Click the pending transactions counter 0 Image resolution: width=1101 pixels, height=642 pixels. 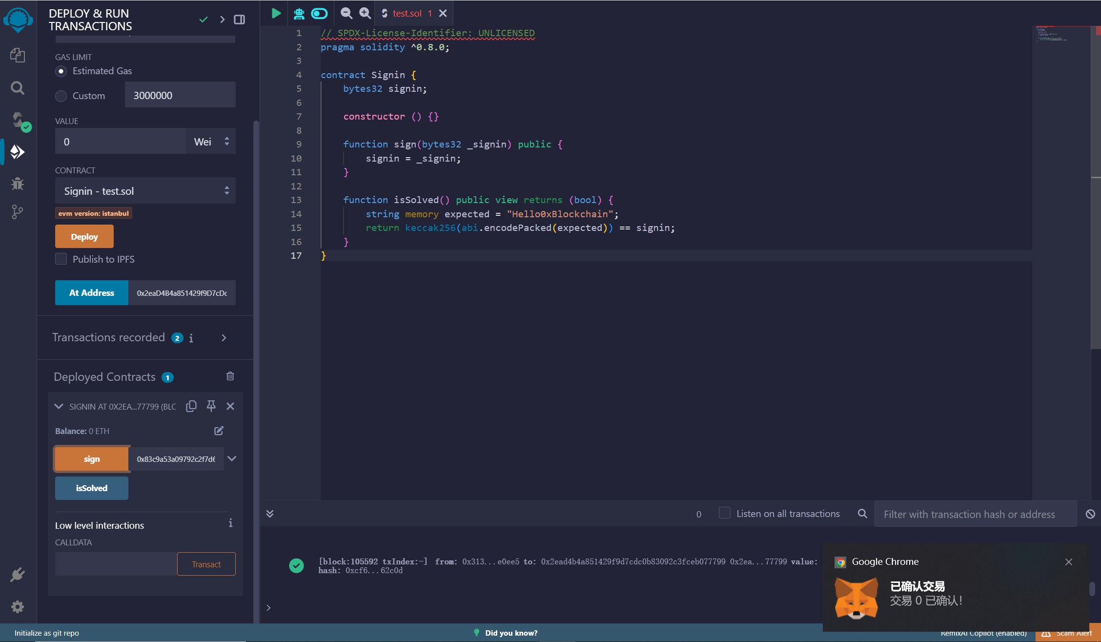[x=699, y=514]
